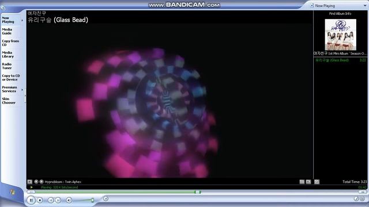Click the '유리구슬 (Glass Bead)' song title heading
This screenshot has height=207, width=369.
pos(58,20)
